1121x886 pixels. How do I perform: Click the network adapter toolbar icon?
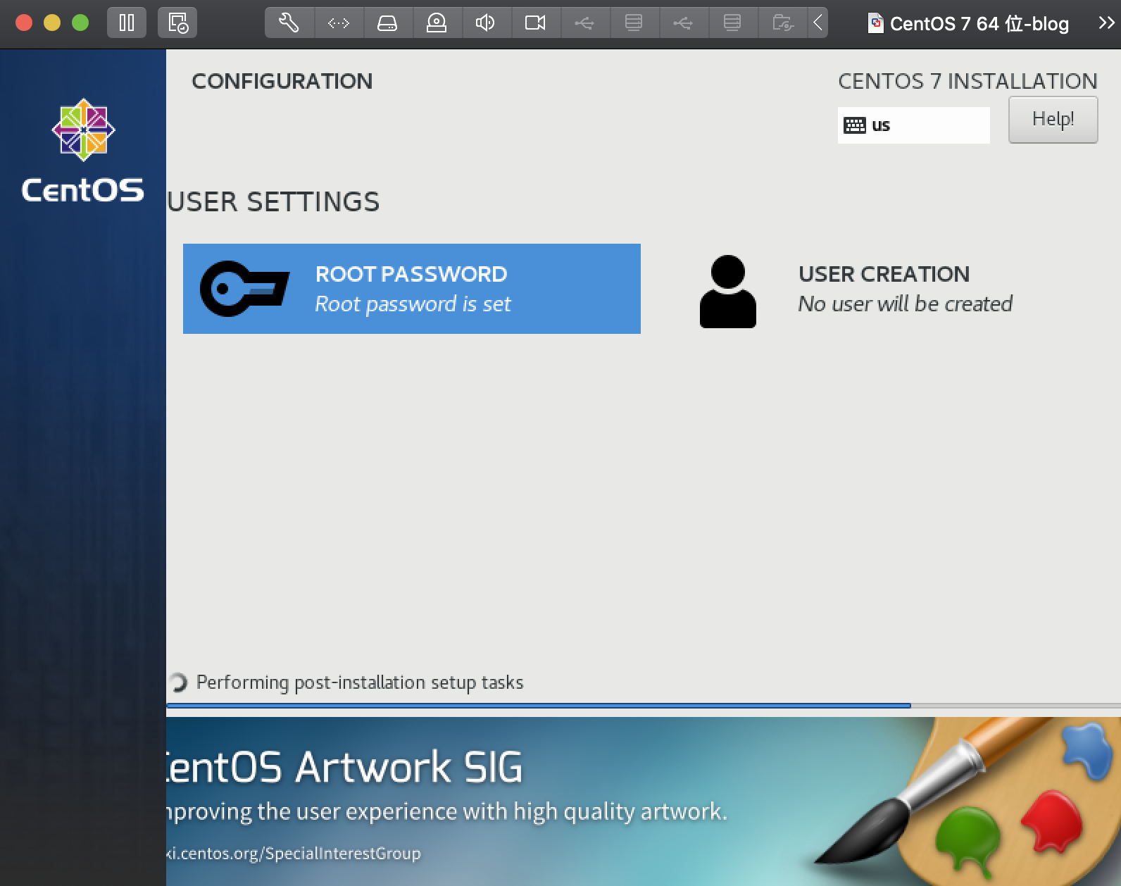[x=339, y=23]
